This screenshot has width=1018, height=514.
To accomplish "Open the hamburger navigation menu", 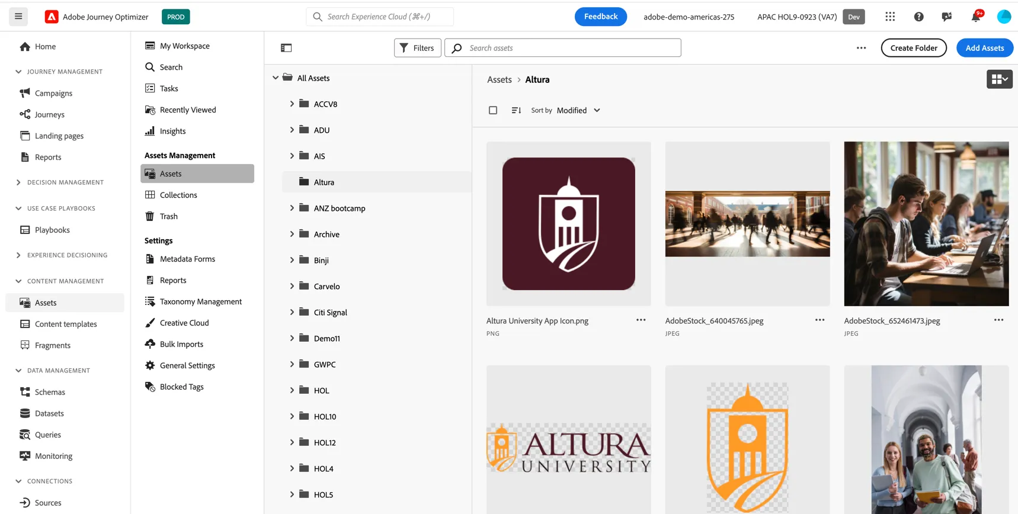I will tap(18, 17).
